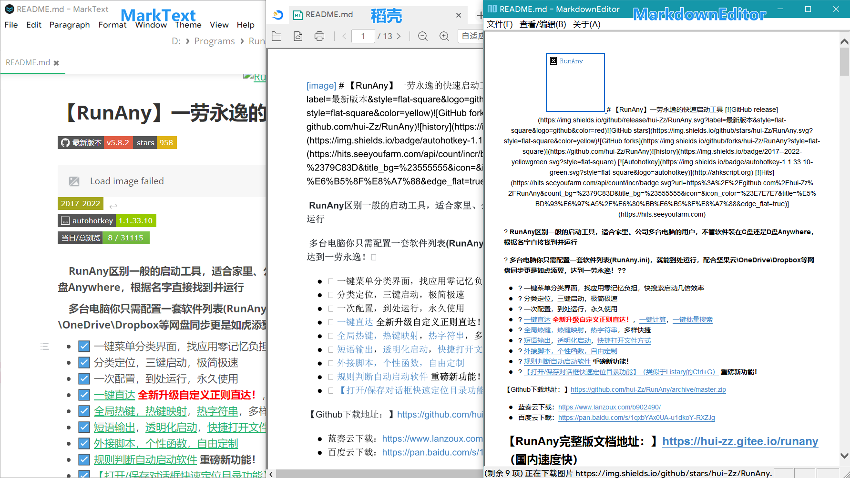The image size is (850, 478).
Task: Open the 自适应 zoom dropdown in 稻壳
Action: click(471, 36)
